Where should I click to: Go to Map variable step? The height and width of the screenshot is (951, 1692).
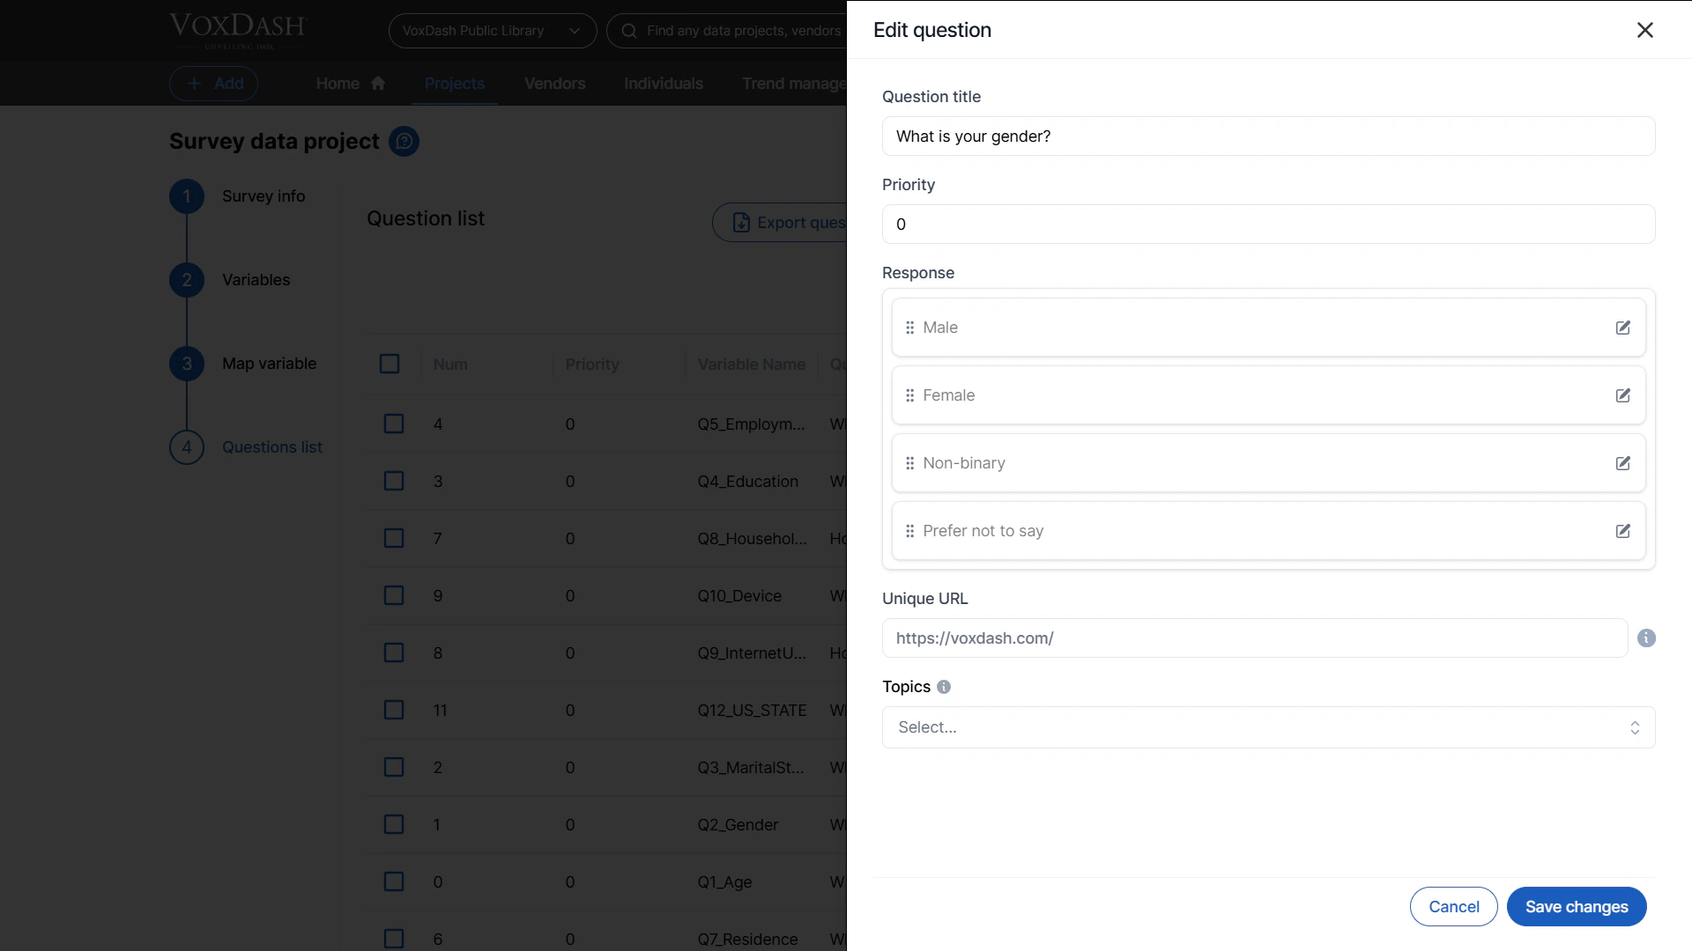coord(269,364)
